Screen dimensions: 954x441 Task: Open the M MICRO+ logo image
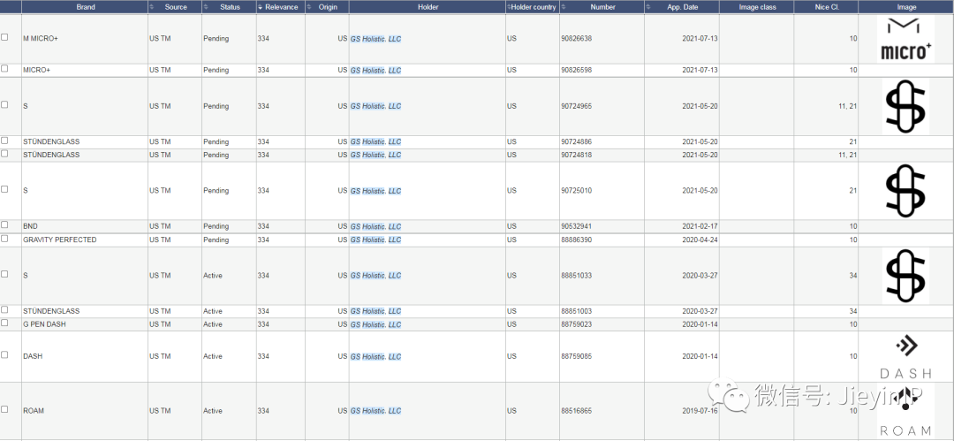[x=906, y=40]
